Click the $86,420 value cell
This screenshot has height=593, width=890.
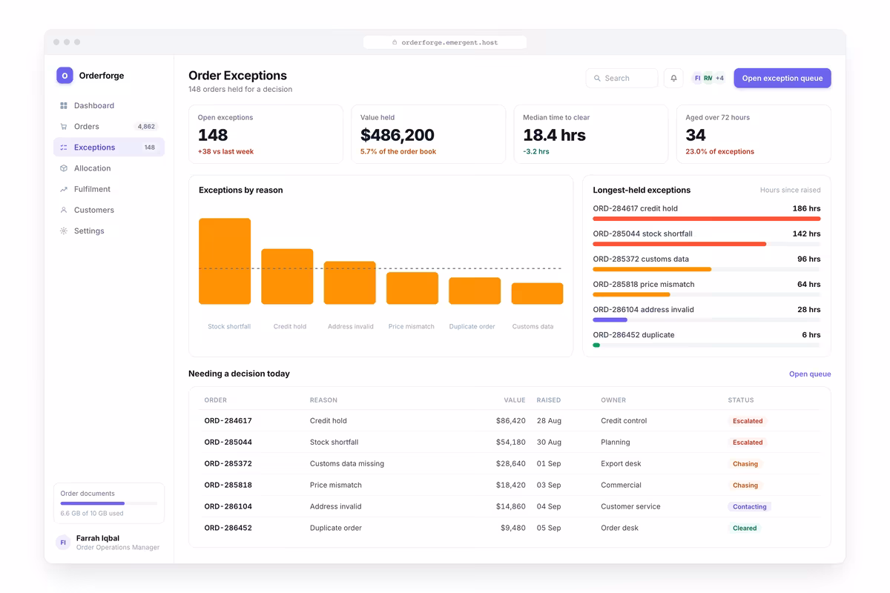[511, 421]
